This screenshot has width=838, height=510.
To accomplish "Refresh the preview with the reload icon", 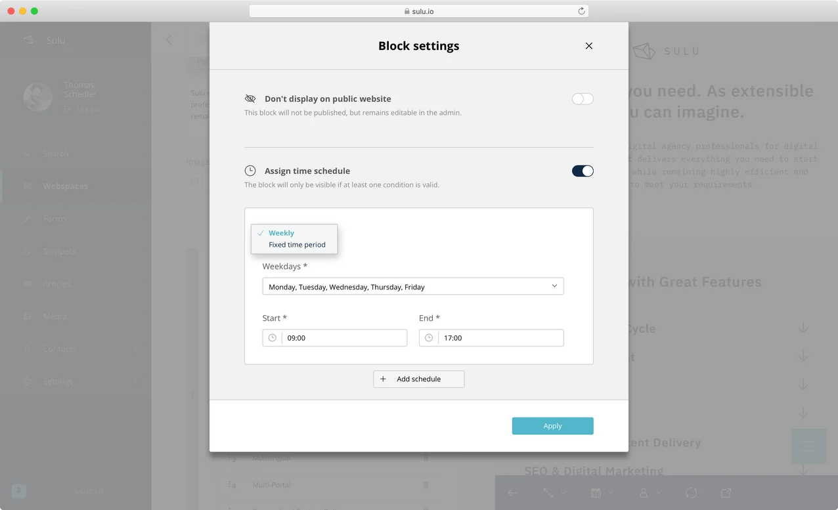I will coord(691,493).
